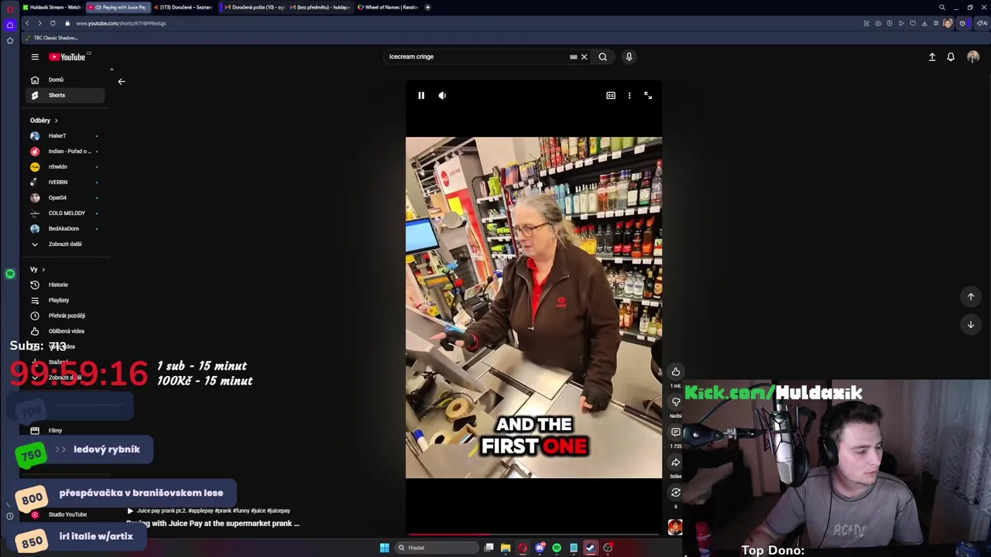The image size is (991, 557).
Task: Open the on-screen keyboard in search box
Action: point(574,56)
